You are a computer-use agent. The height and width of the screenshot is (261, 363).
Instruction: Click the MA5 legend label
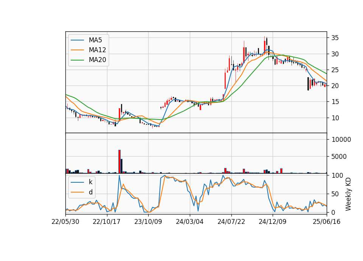click(x=95, y=40)
